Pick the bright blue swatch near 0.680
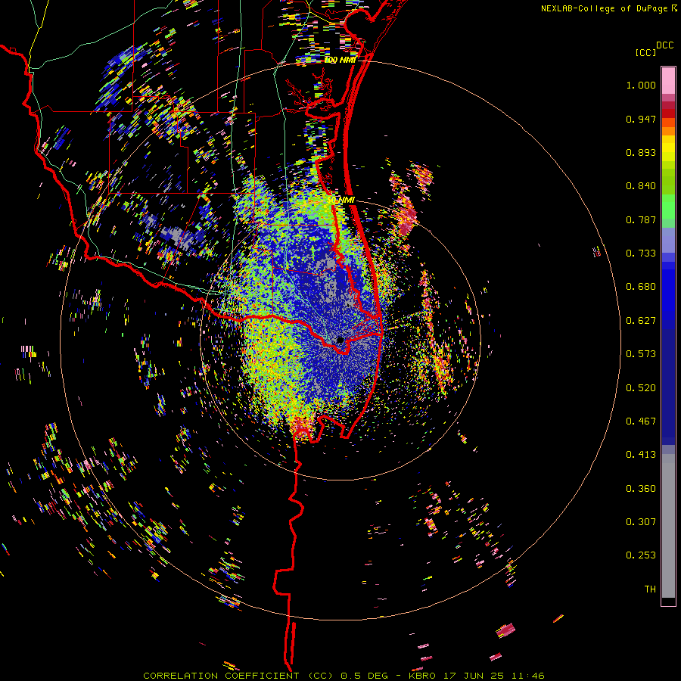The width and height of the screenshot is (681, 681). tap(668, 291)
